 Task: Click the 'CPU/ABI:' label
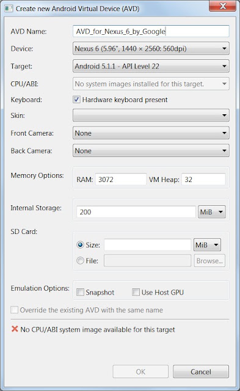(x=24, y=84)
